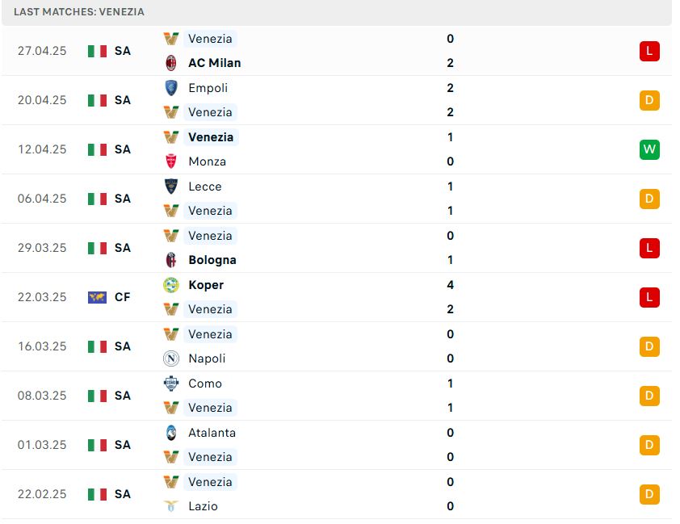This screenshot has height=524, width=680.
Task: Click the Empoli club crest icon
Action: tap(171, 88)
